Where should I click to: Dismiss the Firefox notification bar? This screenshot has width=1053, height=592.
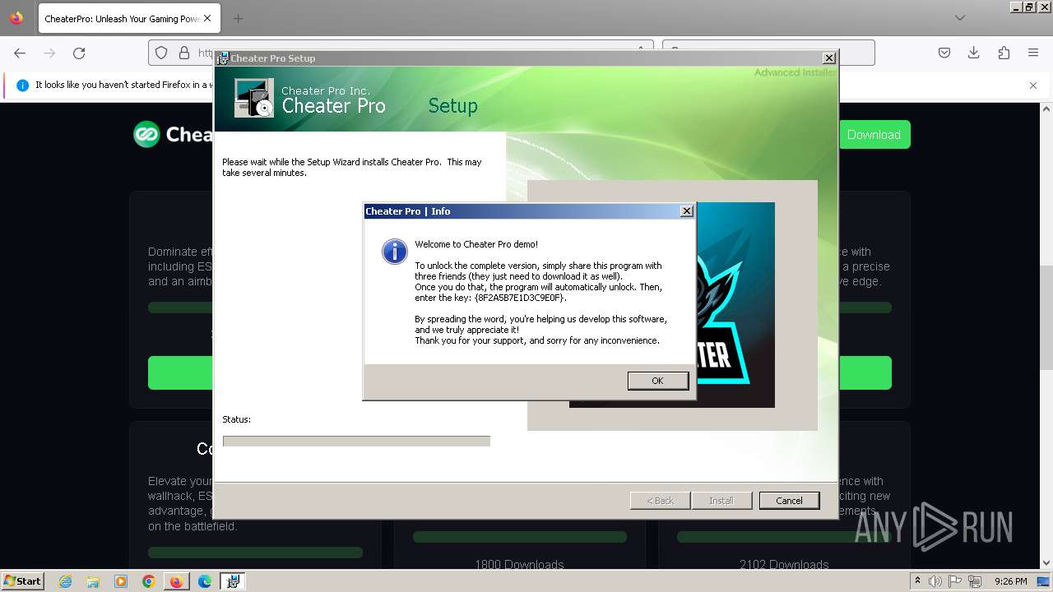[1033, 85]
